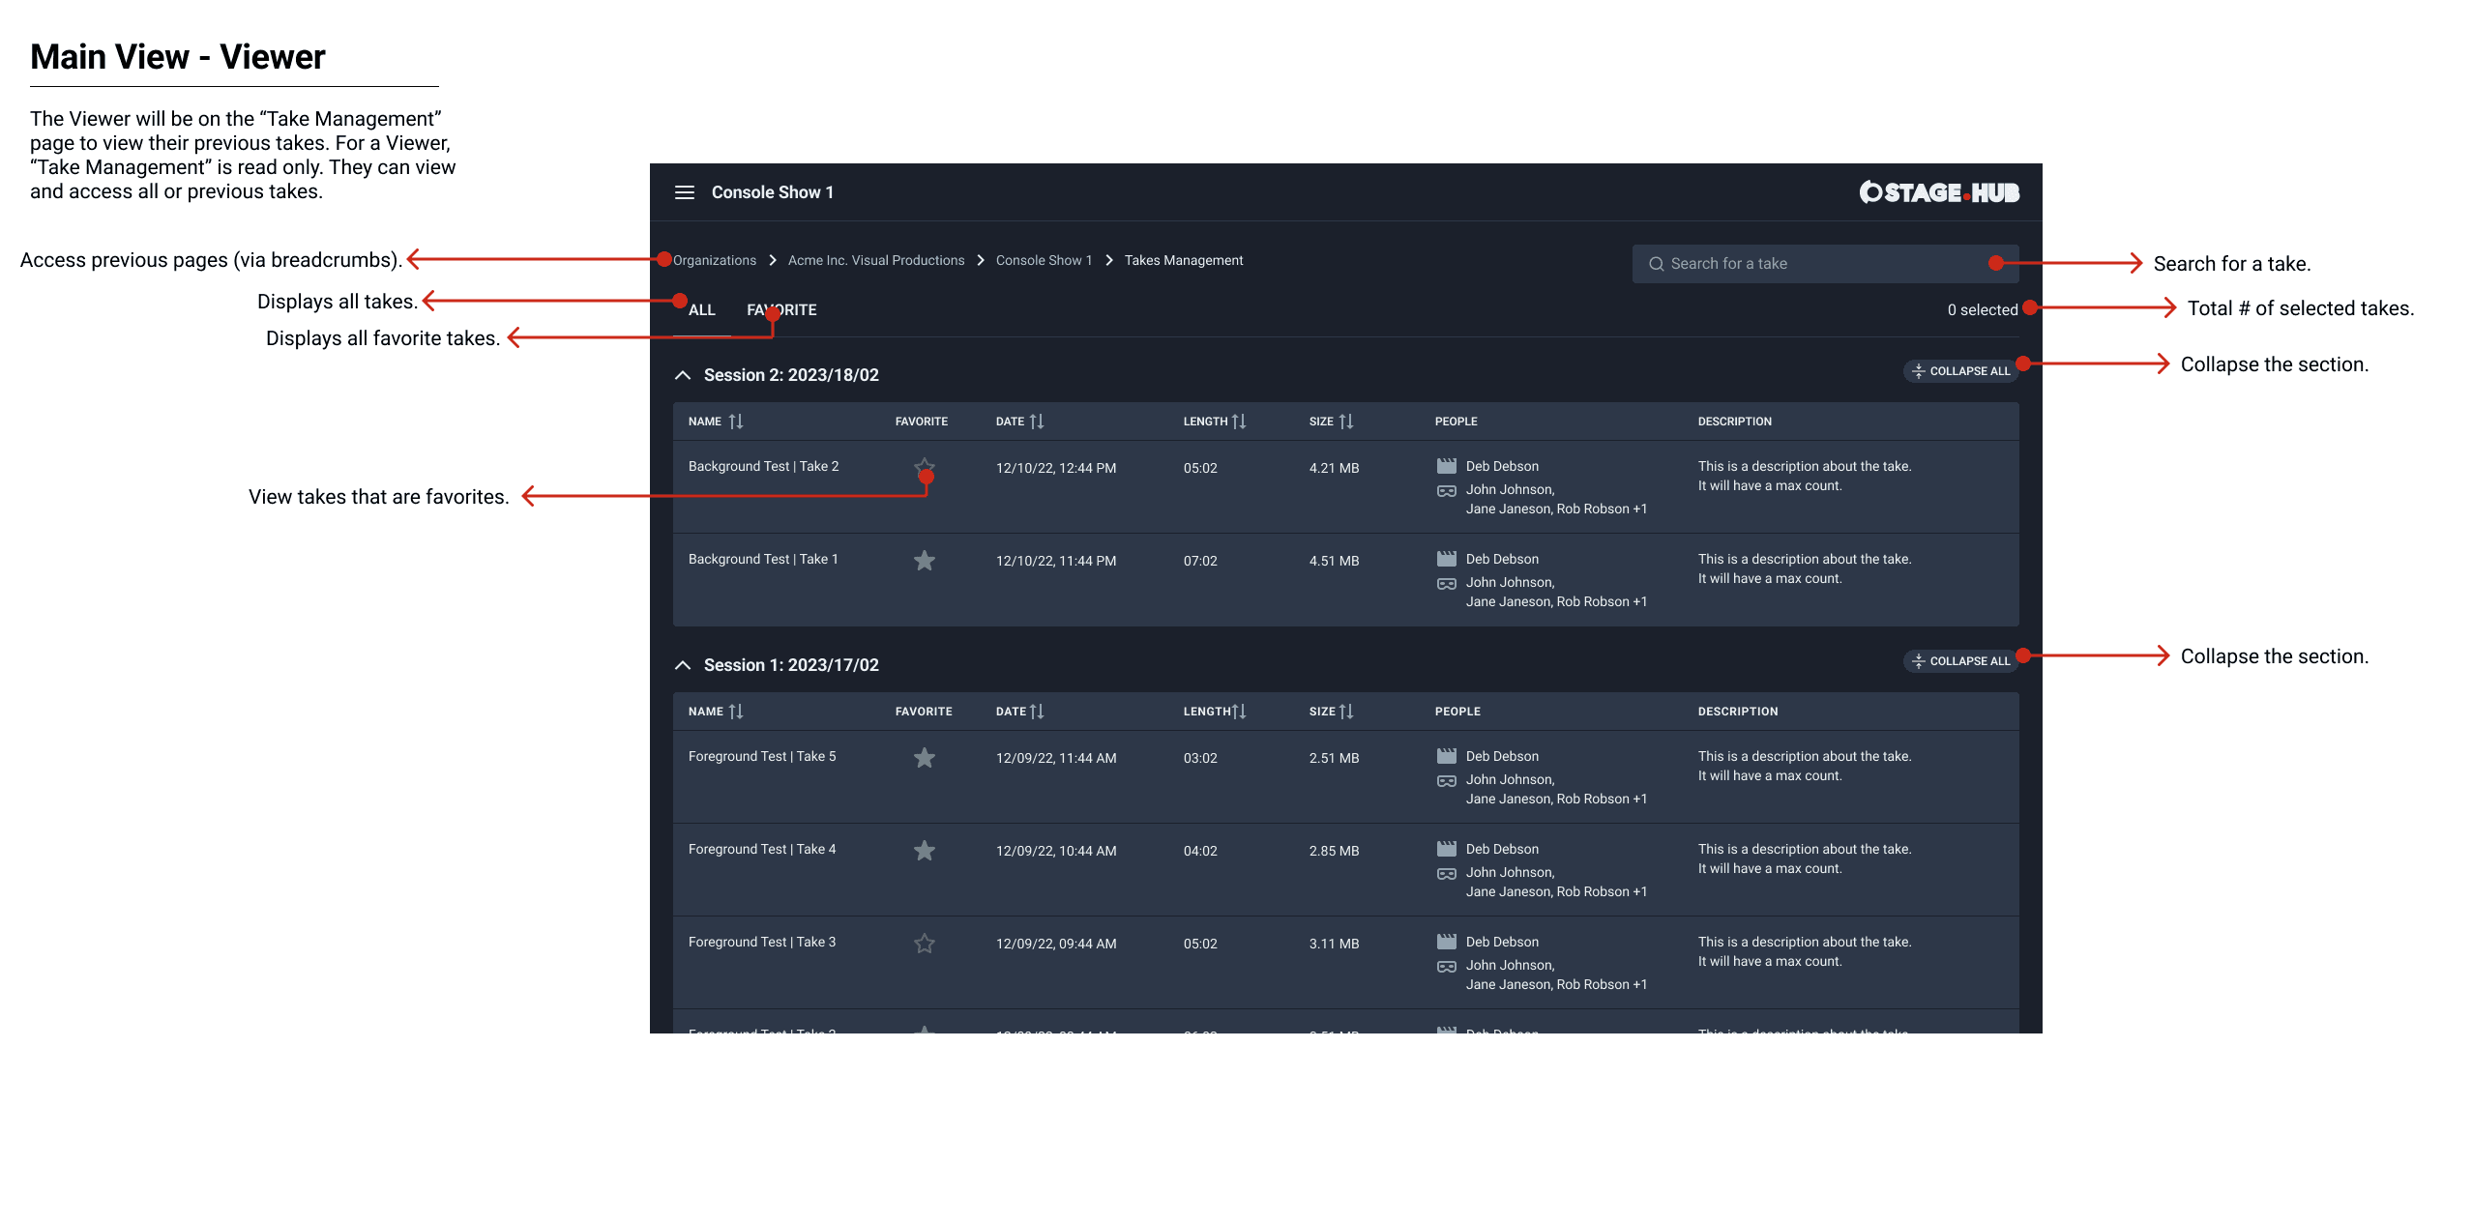This screenshot has height=1222, width=2472.
Task: Select Background Test | Take 1 name
Action: (x=764, y=559)
